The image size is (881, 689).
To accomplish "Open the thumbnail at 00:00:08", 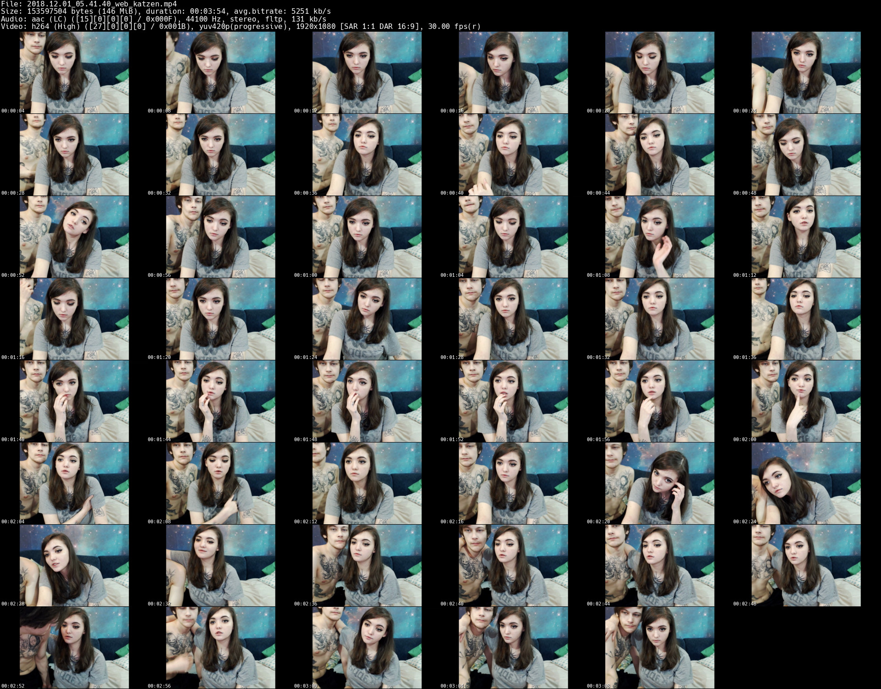I will (x=220, y=73).
